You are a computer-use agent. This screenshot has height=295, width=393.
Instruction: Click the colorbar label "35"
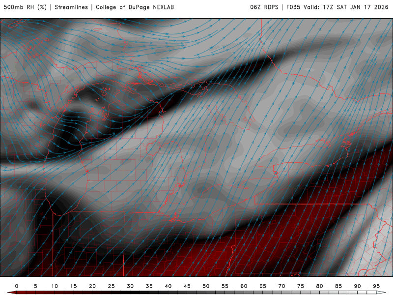click(149, 286)
